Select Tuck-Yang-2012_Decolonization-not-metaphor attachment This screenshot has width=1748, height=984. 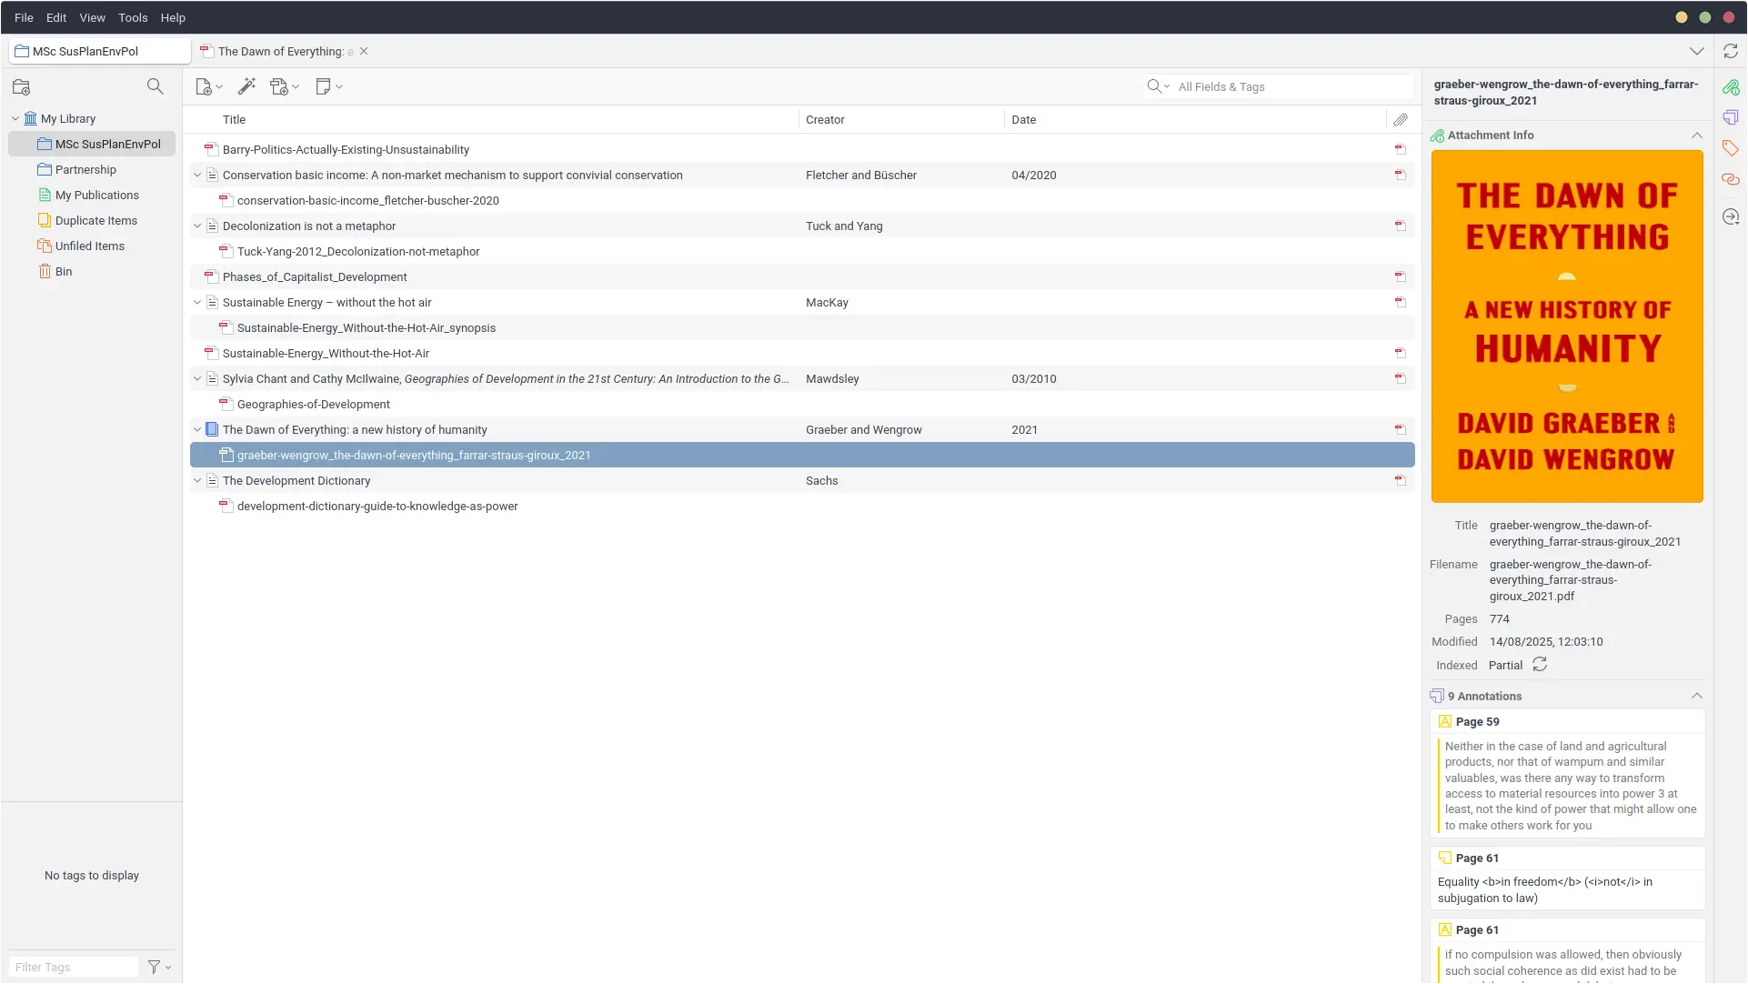(802, 251)
